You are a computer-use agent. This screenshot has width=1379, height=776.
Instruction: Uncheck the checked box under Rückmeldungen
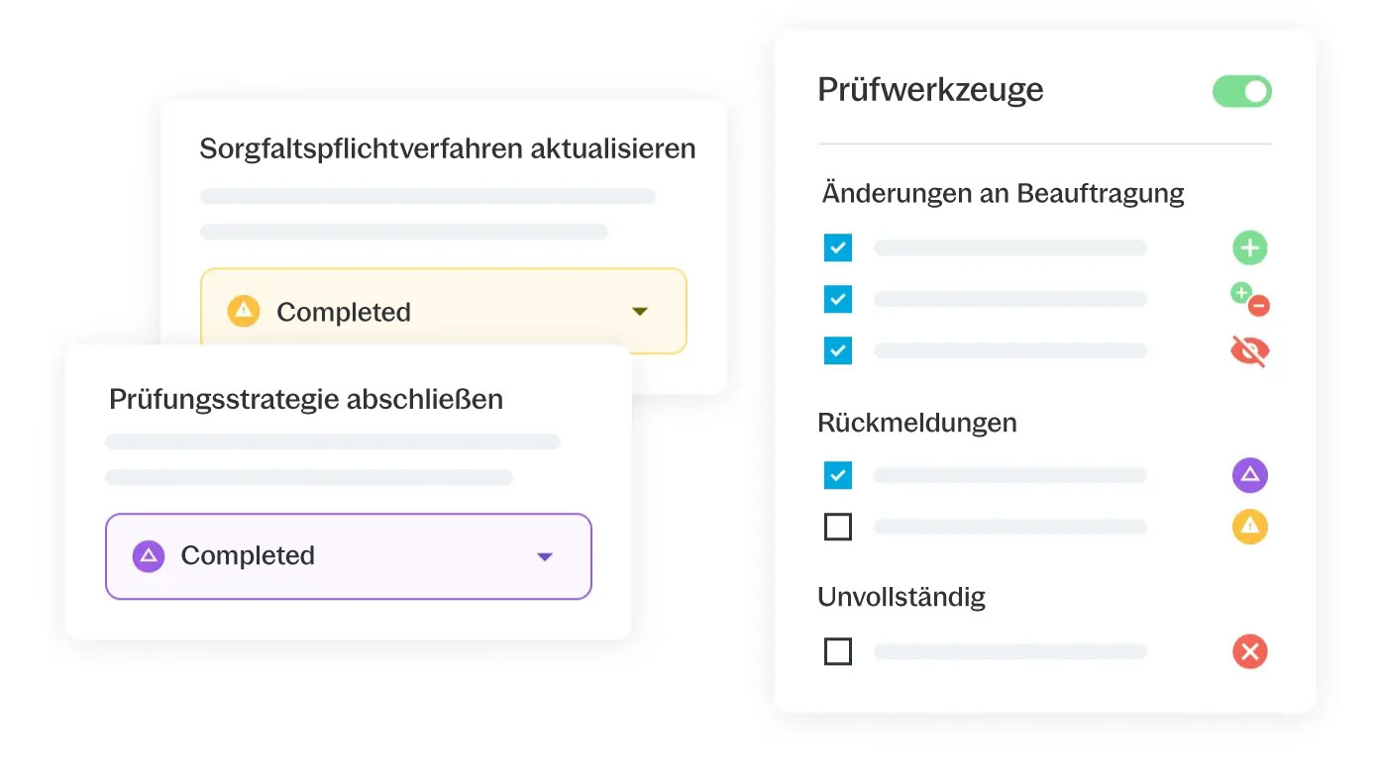click(838, 475)
